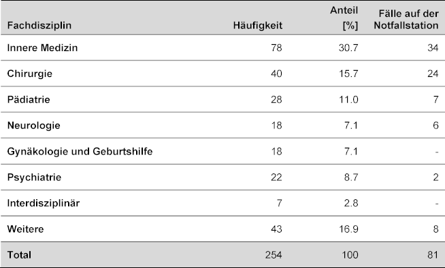Select the Chirurgie row label
Viewport: 445px width, 268px height.
point(30,73)
